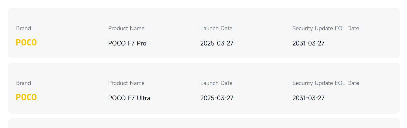Click the Launch Date label in the F7 Ultra card
The width and height of the screenshot is (407, 128).
pyautogui.click(x=216, y=83)
